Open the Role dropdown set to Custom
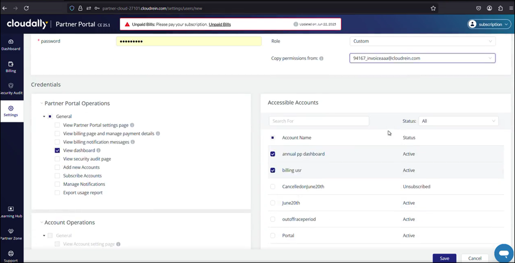The image size is (515, 263). pyautogui.click(x=423, y=41)
